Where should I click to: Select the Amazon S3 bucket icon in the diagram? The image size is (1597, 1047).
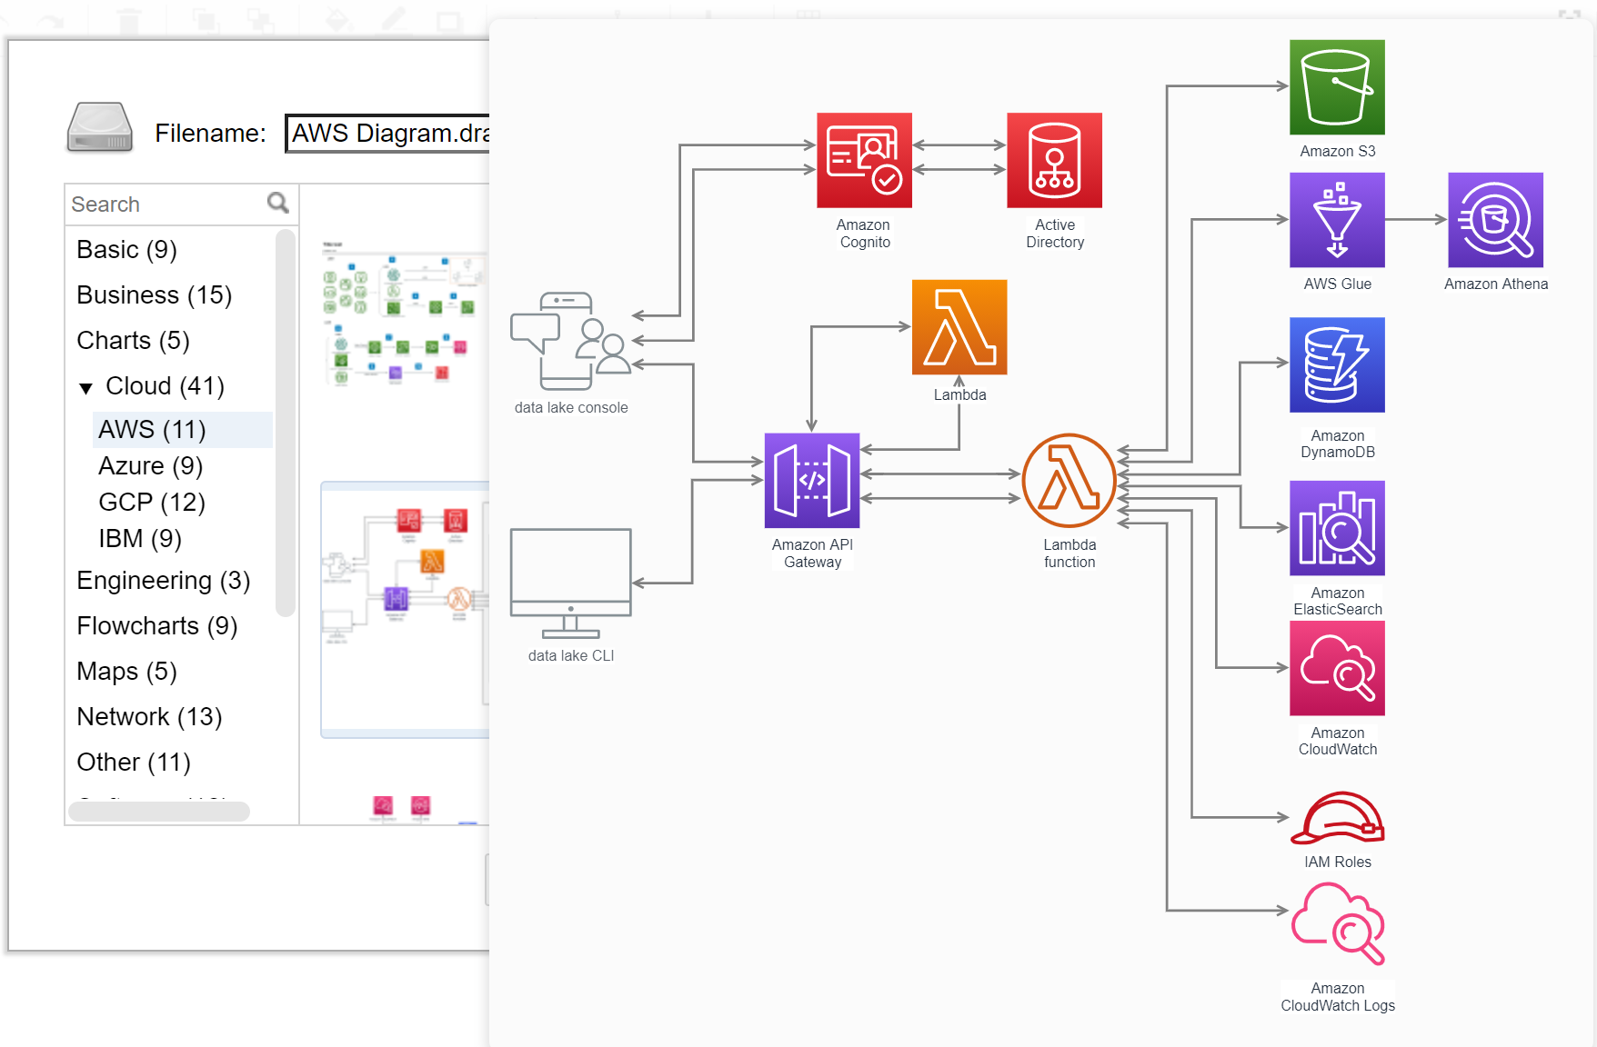(x=1336, y=87)
